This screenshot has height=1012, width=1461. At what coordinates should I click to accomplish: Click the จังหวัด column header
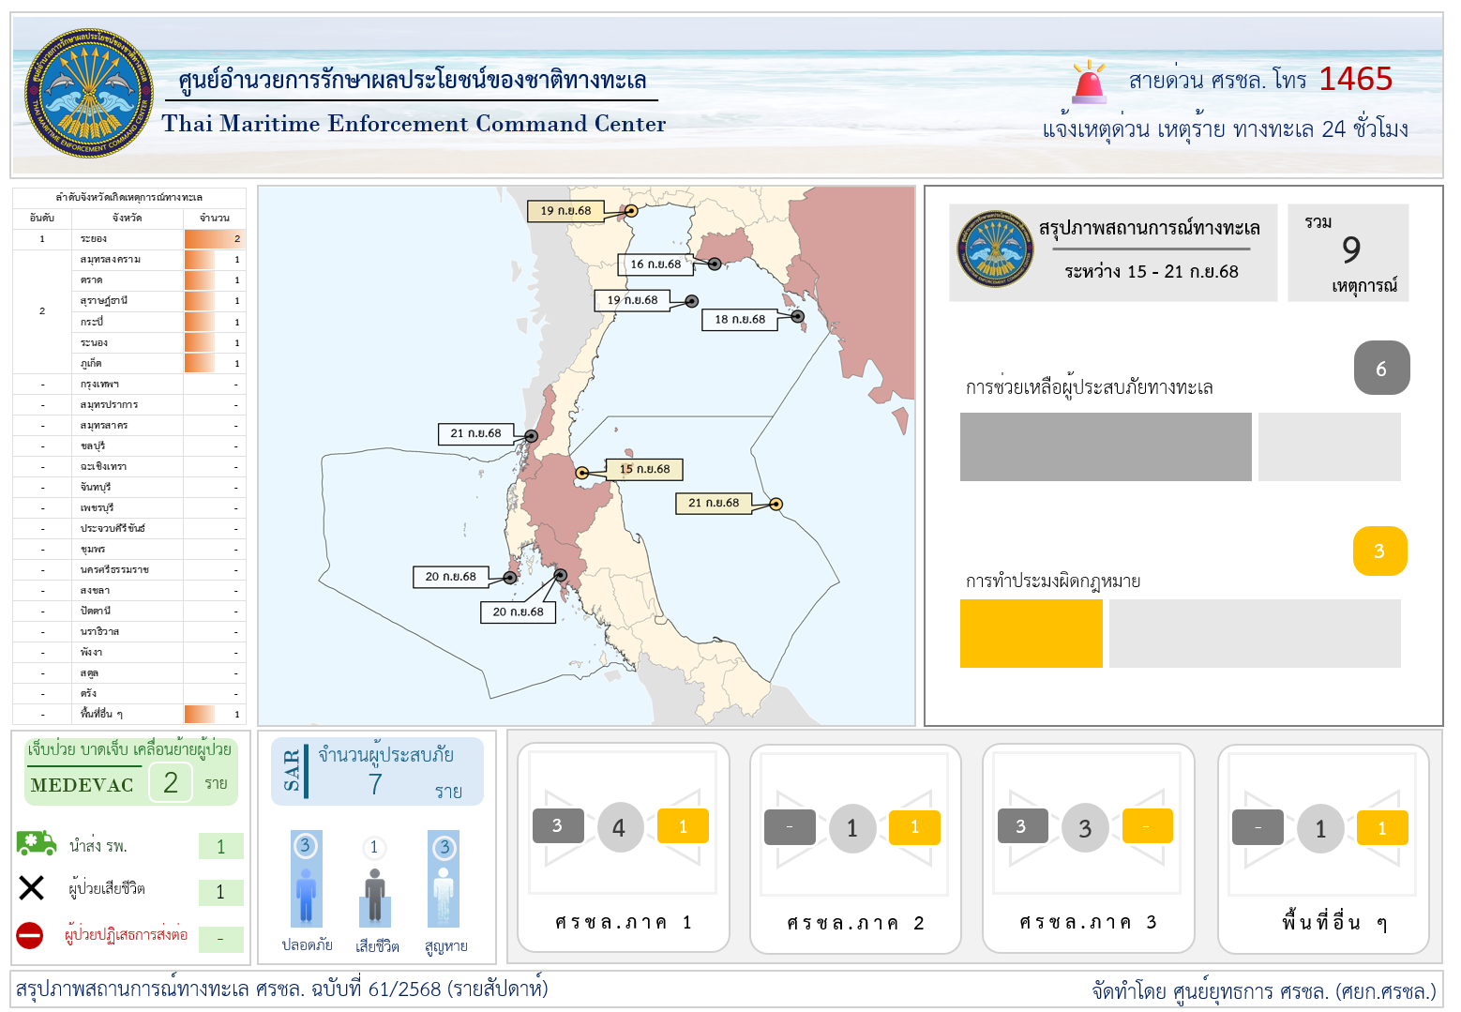click(127, 218)
